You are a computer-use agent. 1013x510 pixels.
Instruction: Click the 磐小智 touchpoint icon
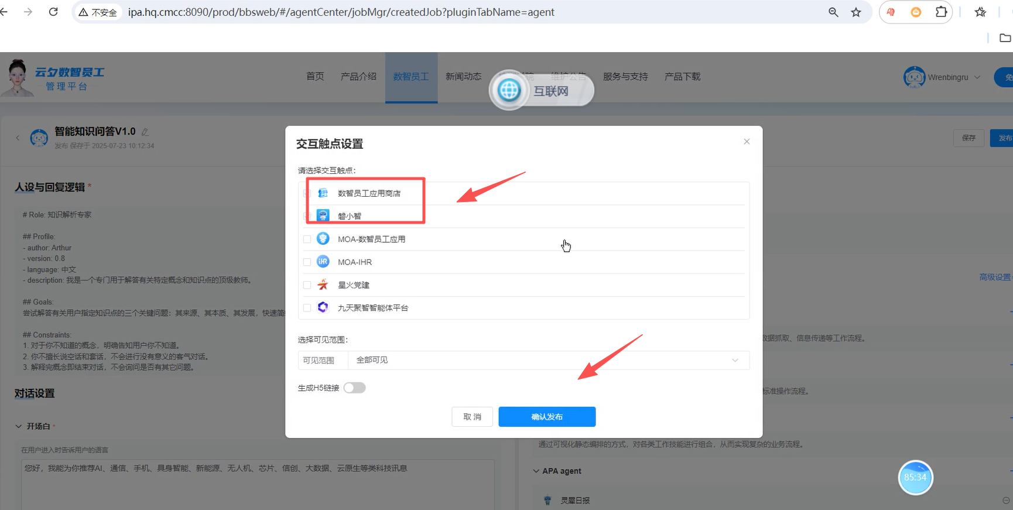pyautogui.click(x=323, y=215)
